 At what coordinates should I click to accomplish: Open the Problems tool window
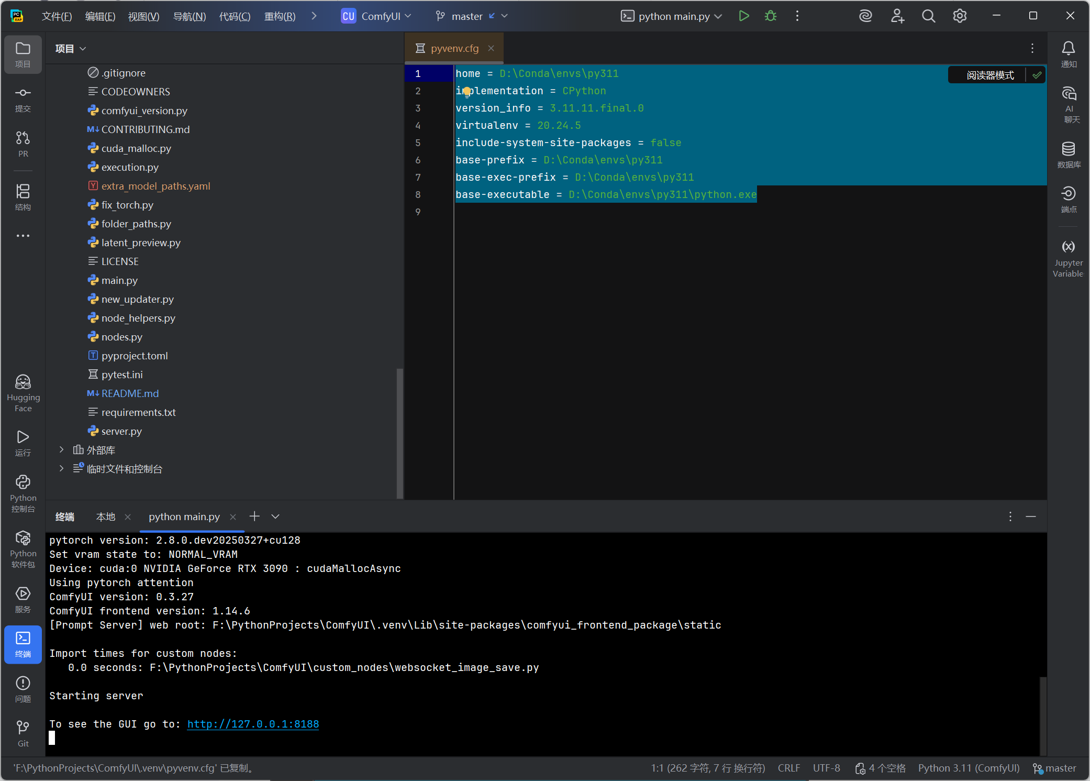(23, 689)
